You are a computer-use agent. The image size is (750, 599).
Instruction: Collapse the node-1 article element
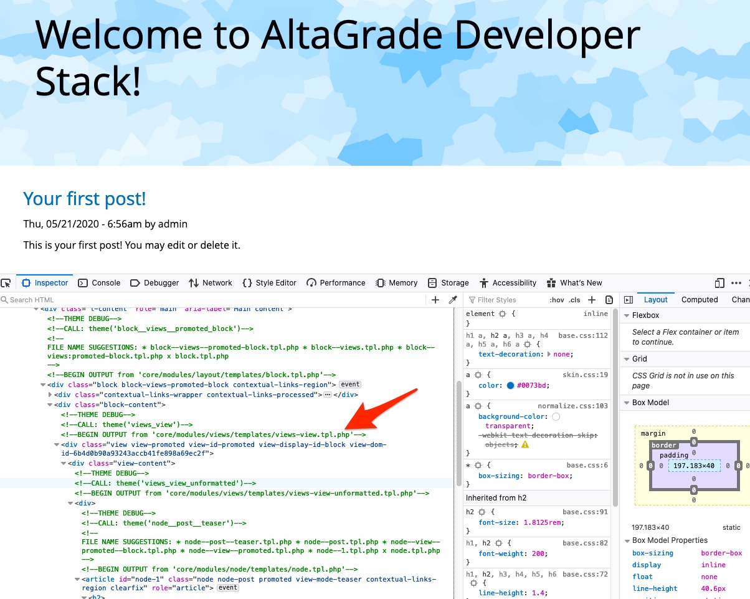tap(78, 580)
